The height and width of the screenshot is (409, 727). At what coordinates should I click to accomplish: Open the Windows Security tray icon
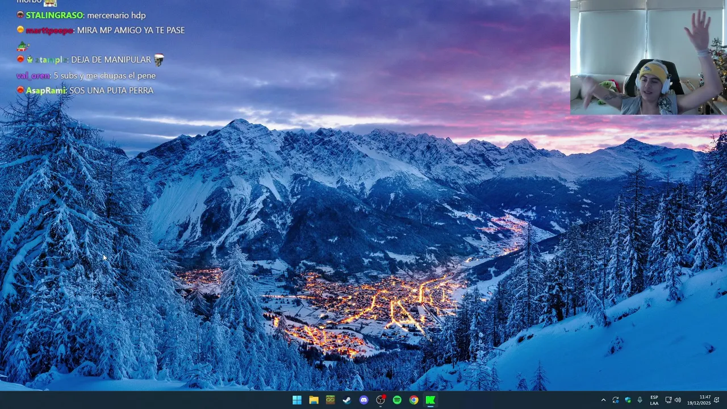[x=628, y=400]
